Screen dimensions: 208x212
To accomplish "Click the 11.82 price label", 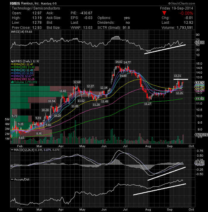I will pyautogui.click(x=63, y=91).
